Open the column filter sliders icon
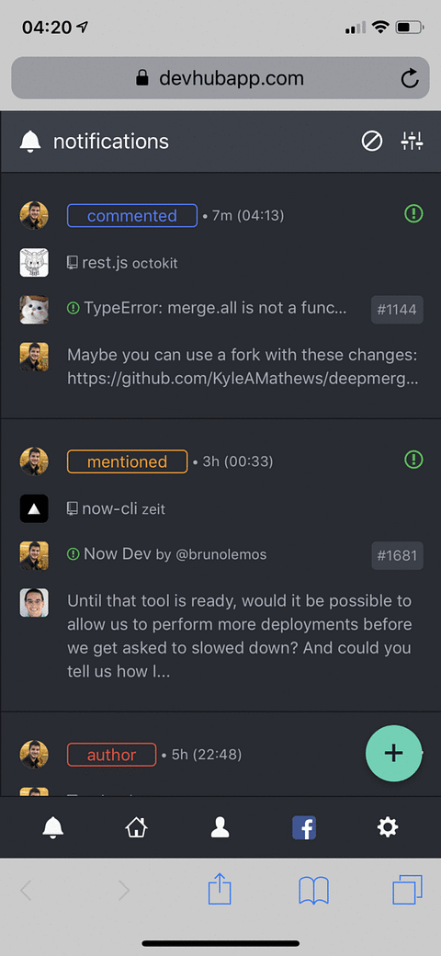The width and height of the screenshot is (441, 956). click(412, 142)
